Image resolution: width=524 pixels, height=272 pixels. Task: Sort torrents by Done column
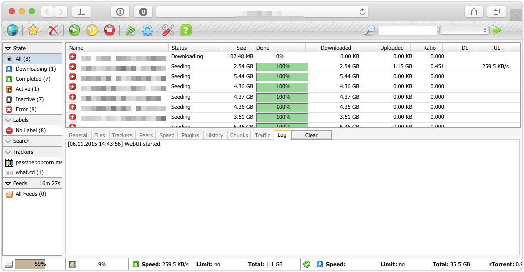[279, 48]
